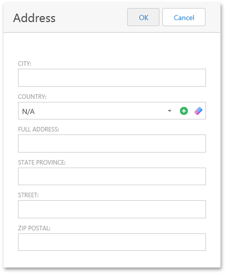Click the STREET label text
227x275 pixels.
(x=29, y=195)
